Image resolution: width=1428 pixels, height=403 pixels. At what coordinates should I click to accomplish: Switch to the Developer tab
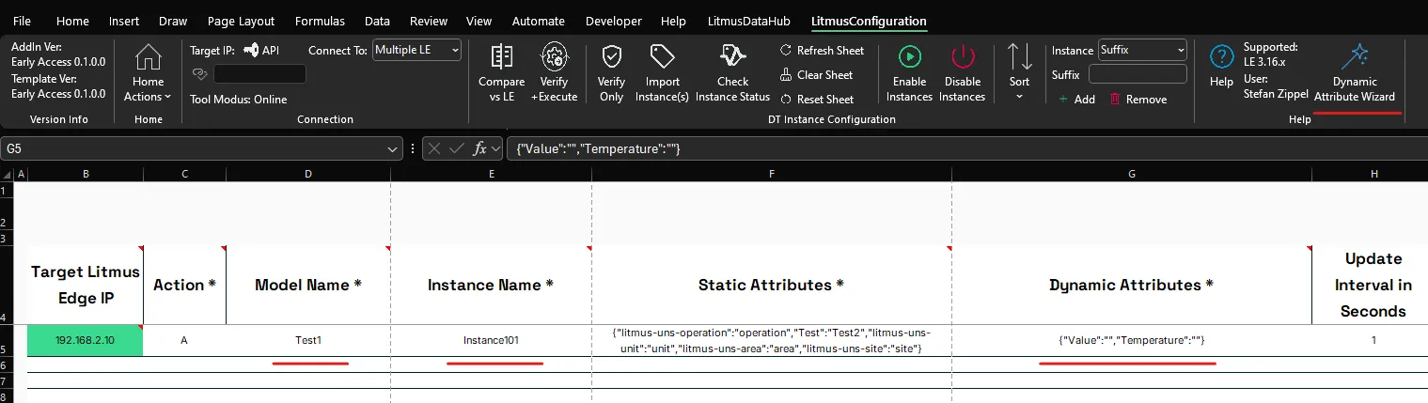pyautogui.click(x=613, y=21)
